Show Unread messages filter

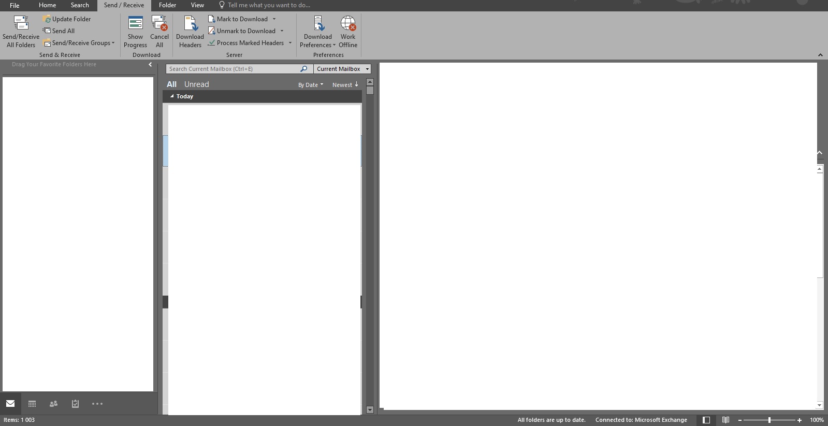point(197,84)
